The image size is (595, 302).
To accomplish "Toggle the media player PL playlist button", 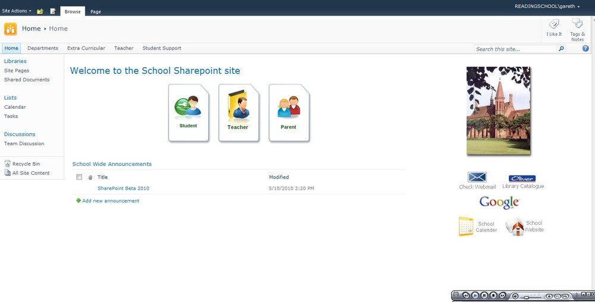I will (x=558, y=296).
